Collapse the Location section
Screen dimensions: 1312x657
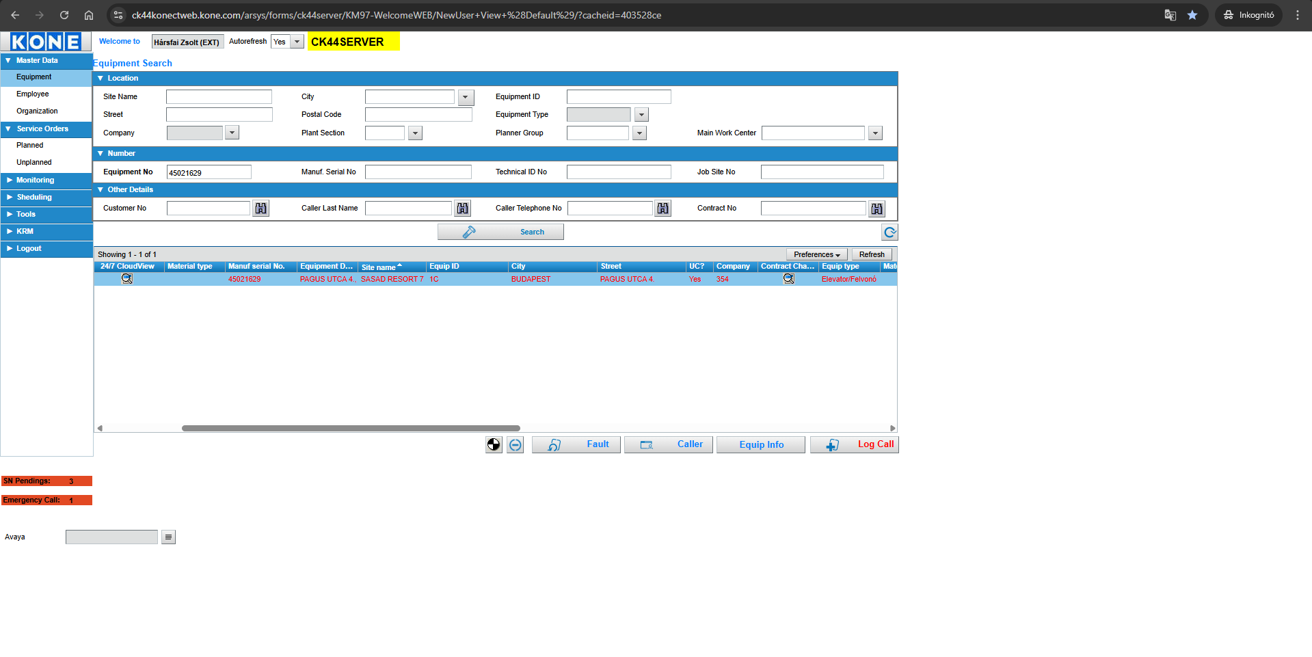101,79
